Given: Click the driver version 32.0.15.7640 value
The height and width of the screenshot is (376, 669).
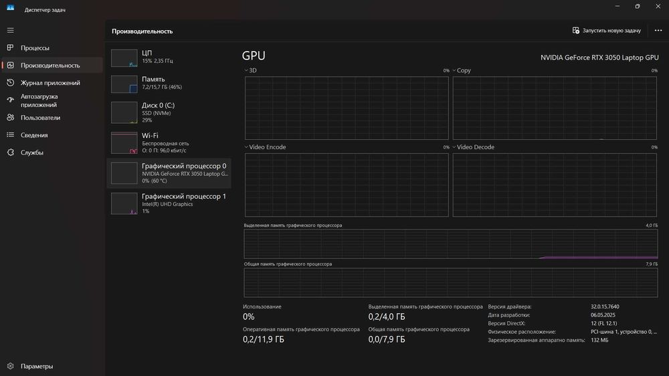Looking at the screenshot, I should point(605,306).
